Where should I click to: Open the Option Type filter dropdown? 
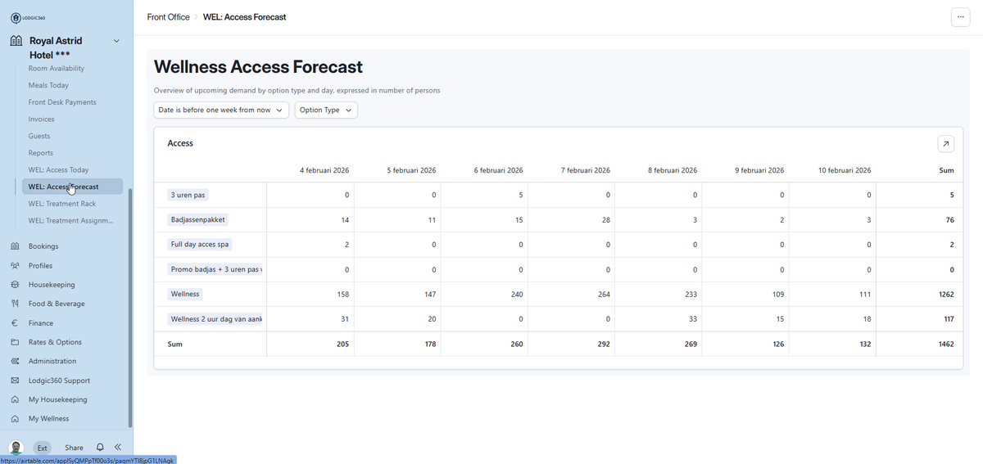pos(326,110)
